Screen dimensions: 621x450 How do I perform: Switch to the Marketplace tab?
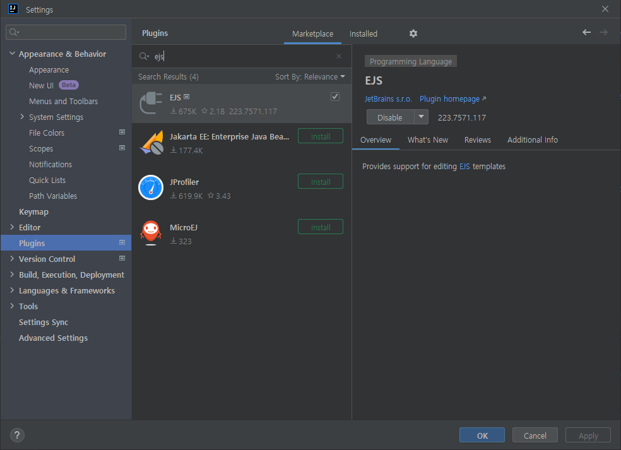(x=312, y=34)
